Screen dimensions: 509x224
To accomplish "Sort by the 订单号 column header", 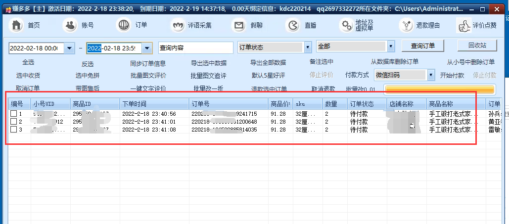I will (229, 104).
